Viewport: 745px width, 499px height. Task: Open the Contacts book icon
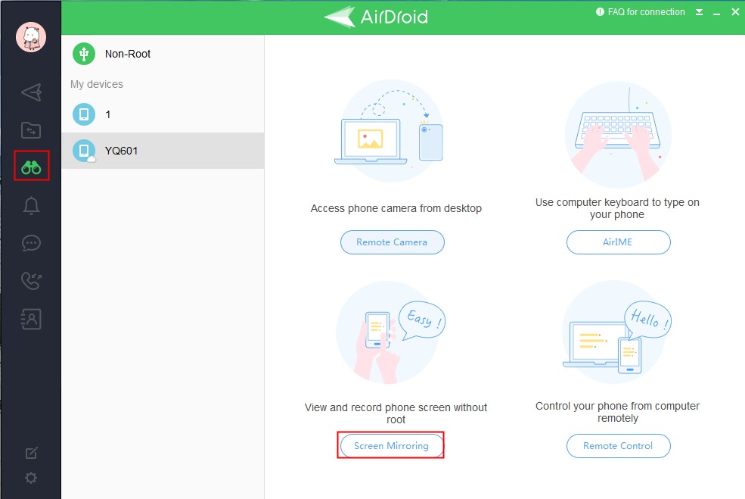point(31,319)
